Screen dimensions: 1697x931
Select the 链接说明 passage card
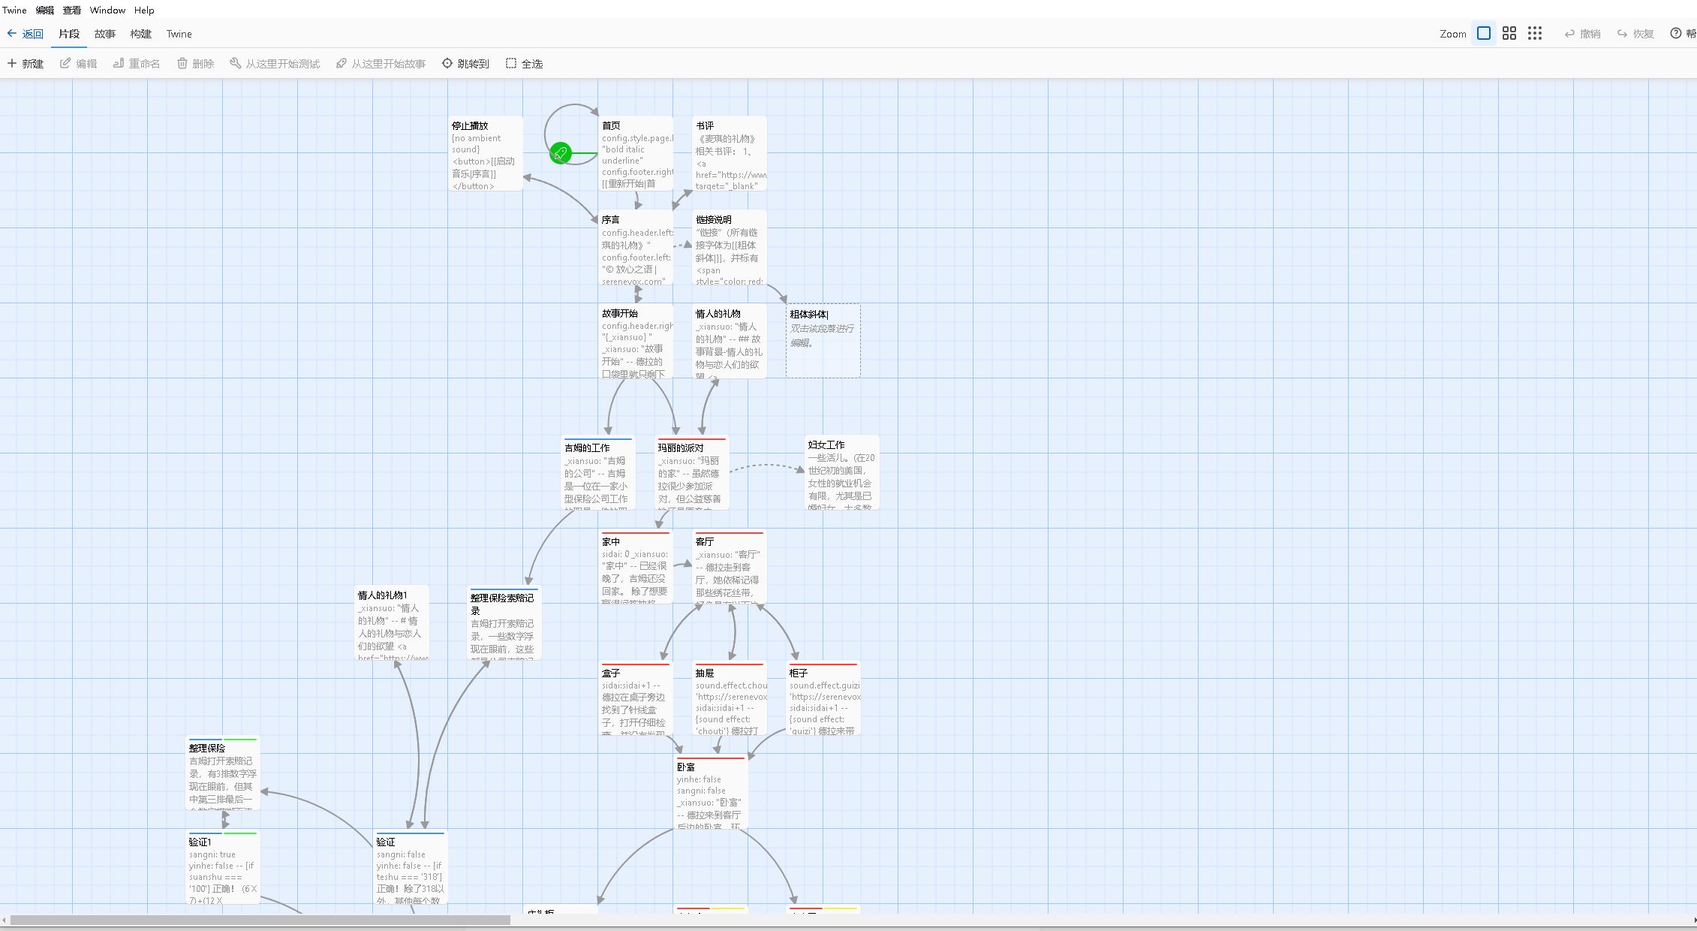[730, 247]
